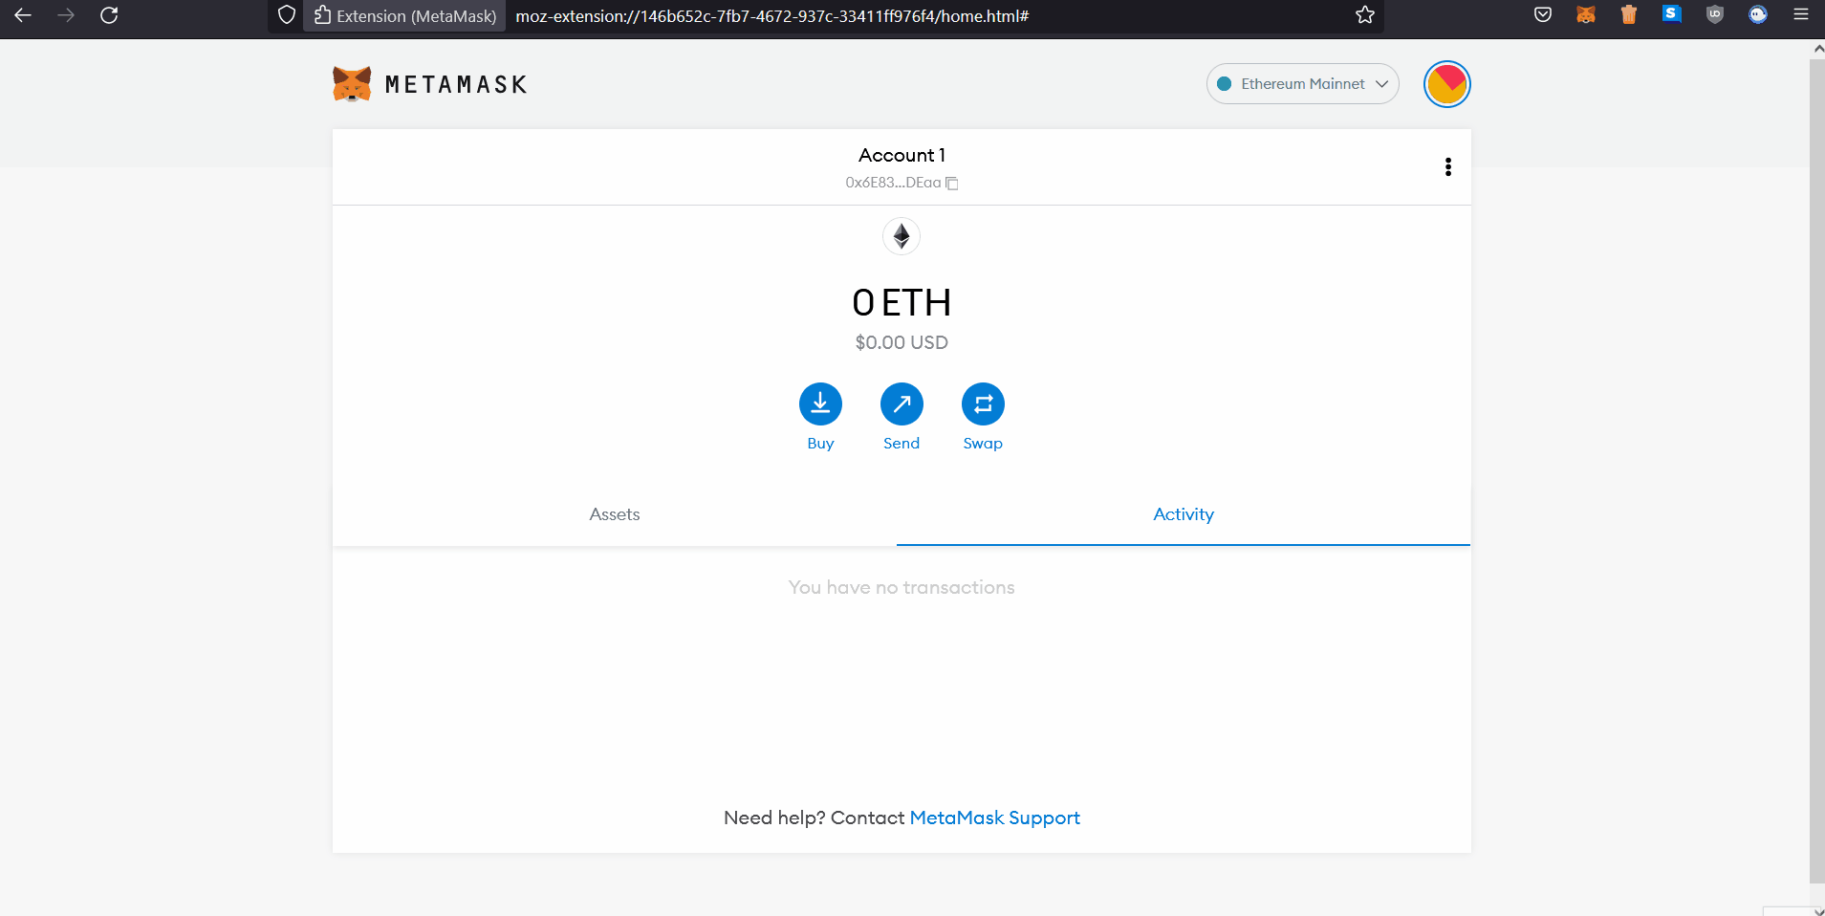Click the scrollbar down arrow
This screenshot has width=1825, height=916.
pyautogui.click(x=1817, y=910)
